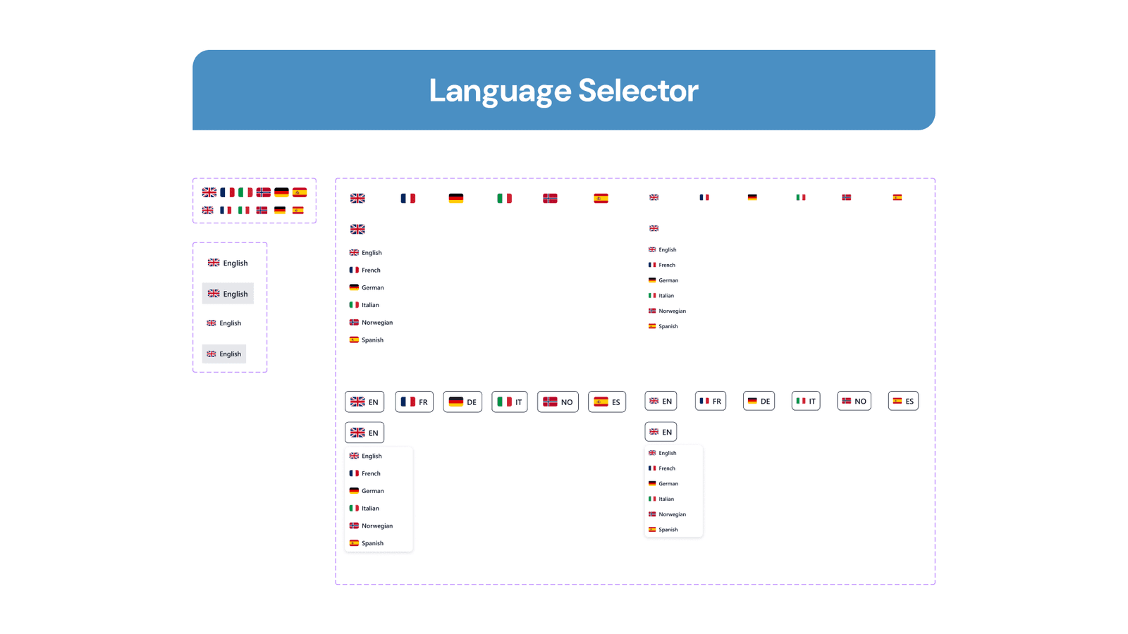Image resolution: width=1128 pixels, height=634 pixels.
Task: Click the large FR language button
Action: coord(415,402)
